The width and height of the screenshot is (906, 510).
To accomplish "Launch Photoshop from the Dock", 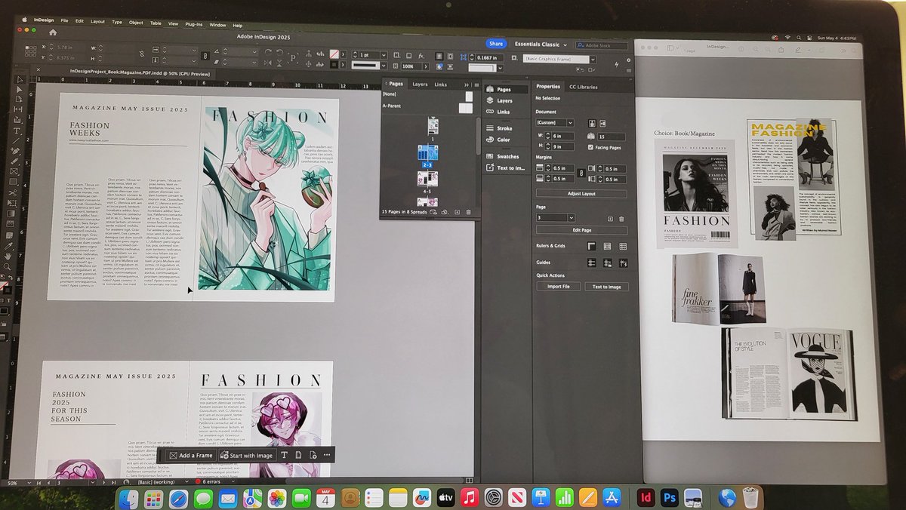I will [x=668, y=498].
